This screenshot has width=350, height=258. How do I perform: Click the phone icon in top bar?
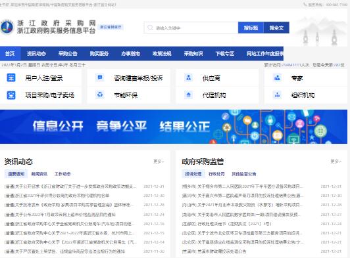click(305, 4)
